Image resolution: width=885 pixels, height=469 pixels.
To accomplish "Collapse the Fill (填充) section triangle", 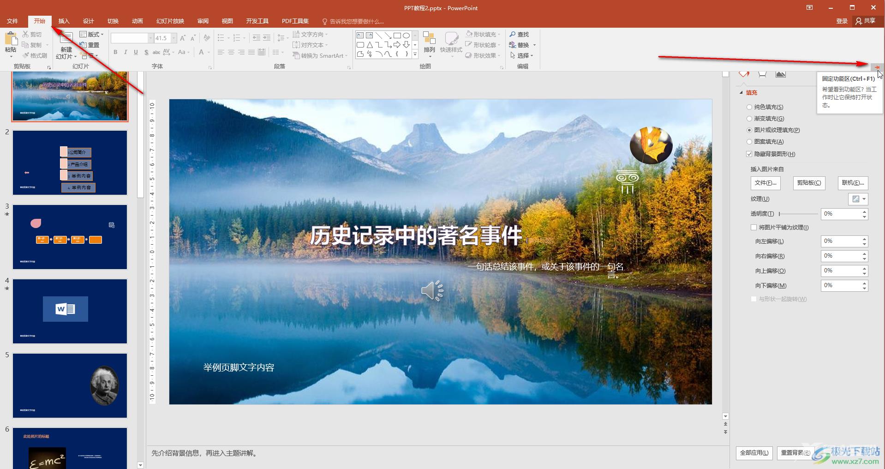I will tap(741, 93).
